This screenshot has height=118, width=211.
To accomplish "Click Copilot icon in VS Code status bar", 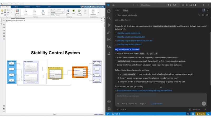I will click(x=193, y=114).
